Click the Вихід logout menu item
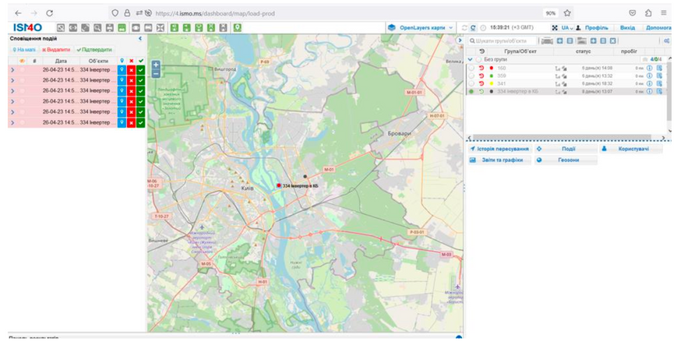The width and height of the screenshot is (677, 345). coord(627,27)
